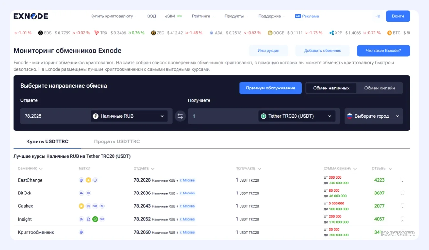Click the globe badge in Криптообменник row
429x250 pixels.
coord(81,232)
